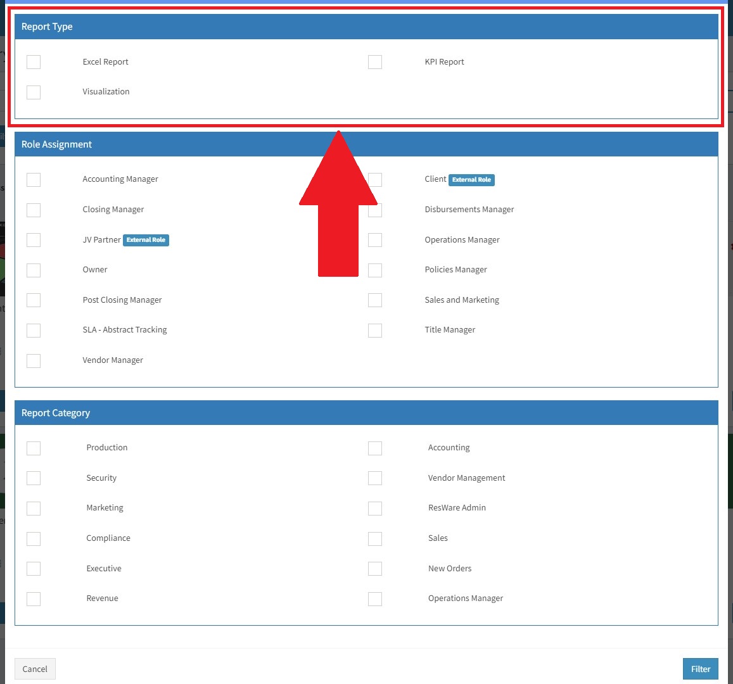Check the Disbursements Manager role
This screenshot has height=684, width=733.
375,210
